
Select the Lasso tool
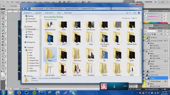pyautogui.click(x=3, y=18)
